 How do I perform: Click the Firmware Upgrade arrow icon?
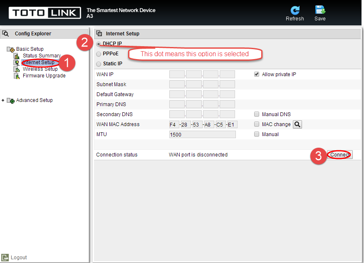[x=17, y=76]
